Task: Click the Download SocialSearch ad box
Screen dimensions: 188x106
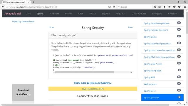Action: click(x=23, y=92)
